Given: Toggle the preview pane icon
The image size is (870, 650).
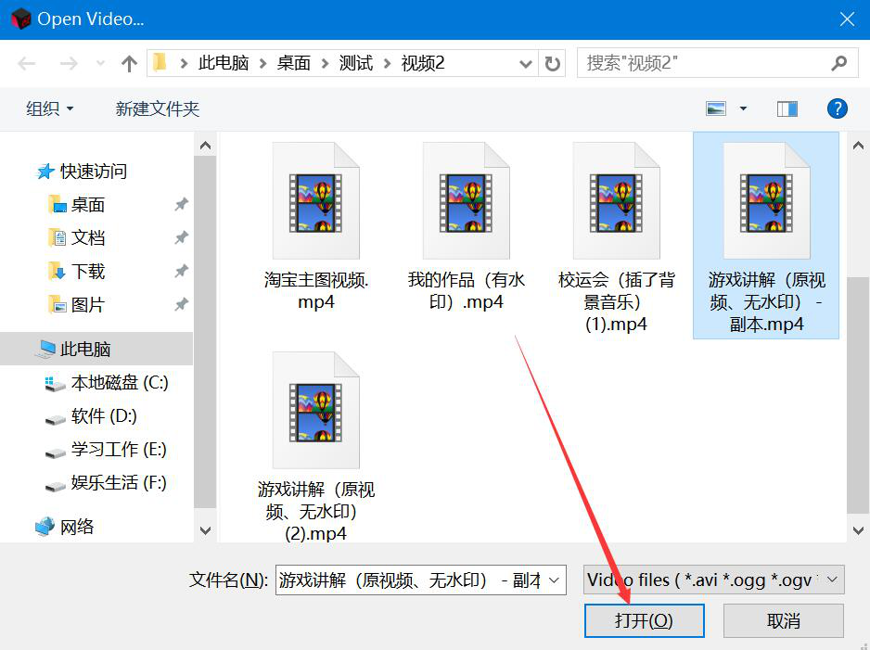Looking at the screenshot, I should tap(787, 108).
